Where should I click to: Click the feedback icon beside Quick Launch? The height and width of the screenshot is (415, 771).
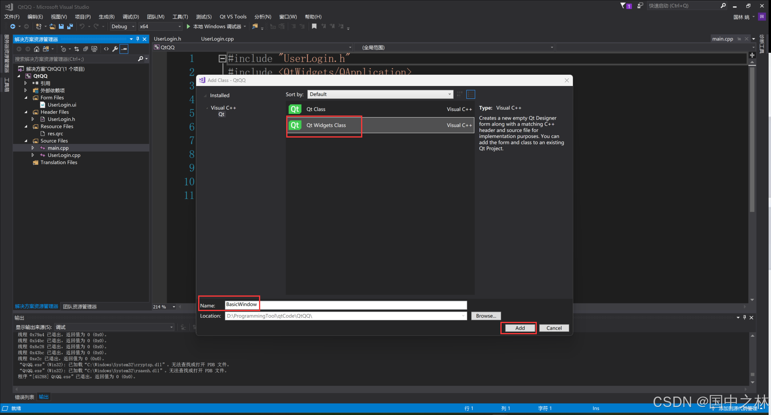640,6
